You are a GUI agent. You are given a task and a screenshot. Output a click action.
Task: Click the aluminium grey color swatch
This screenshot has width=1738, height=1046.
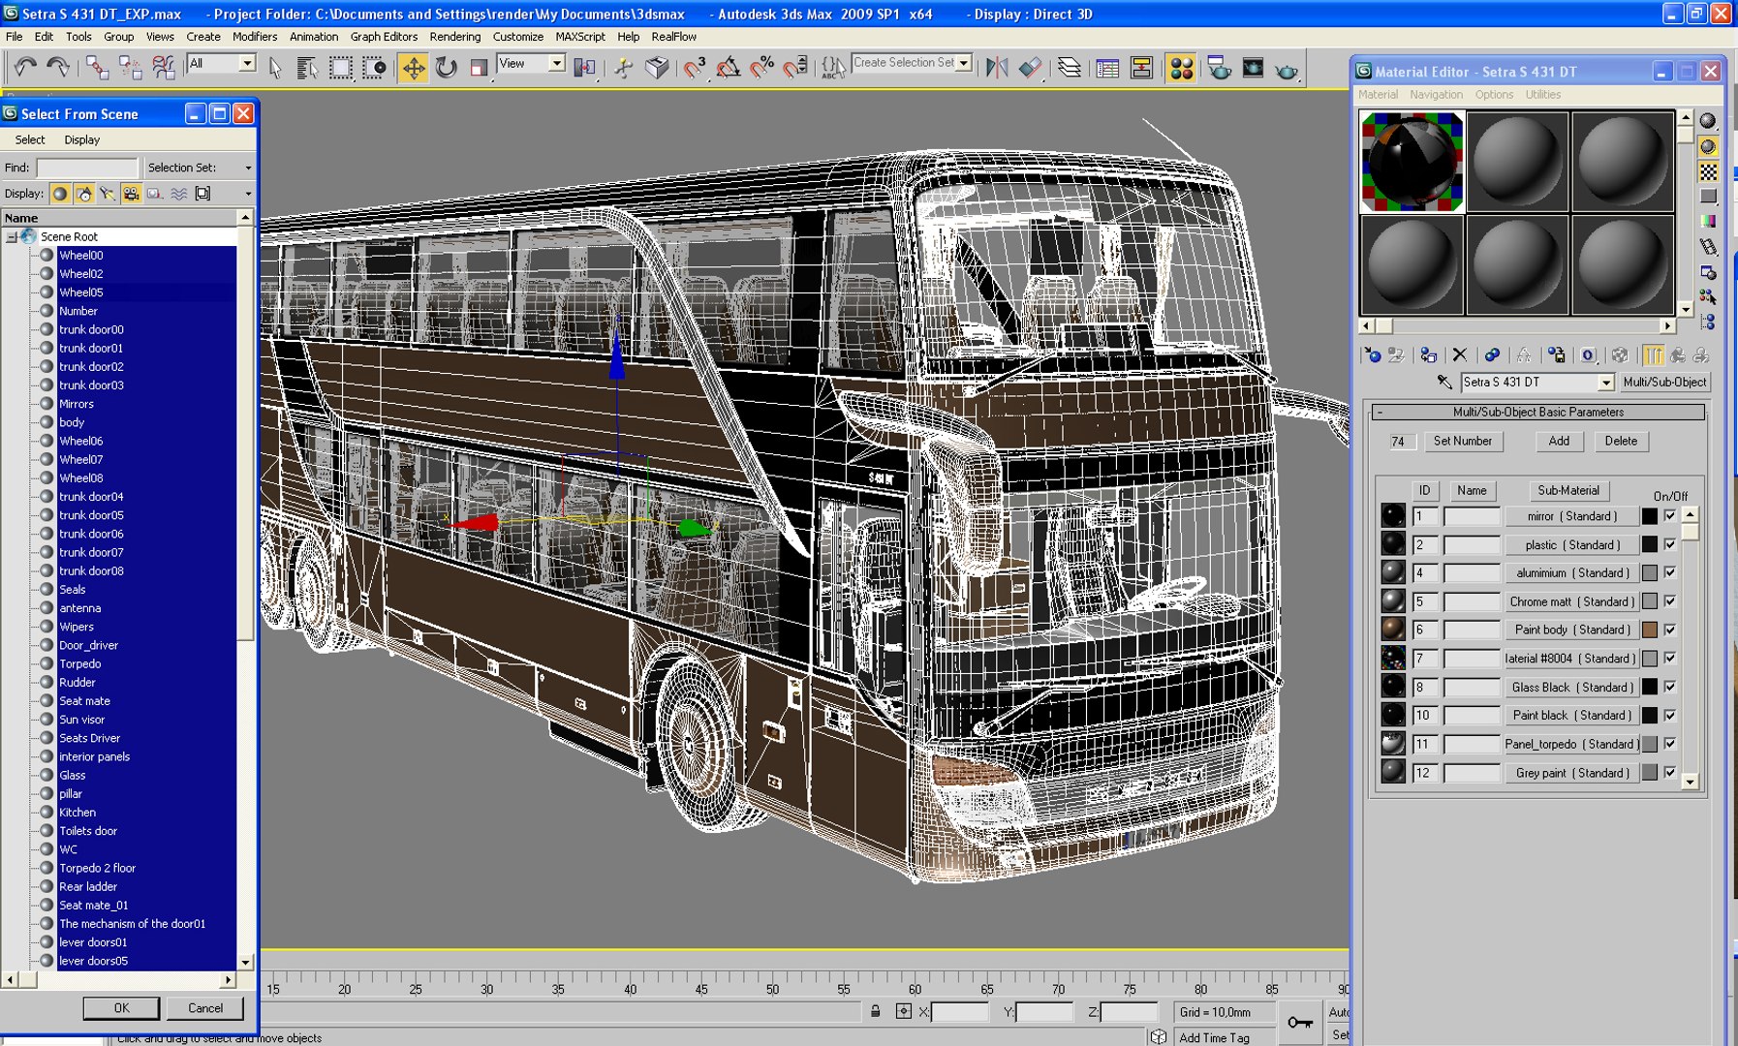[1649, 572]
